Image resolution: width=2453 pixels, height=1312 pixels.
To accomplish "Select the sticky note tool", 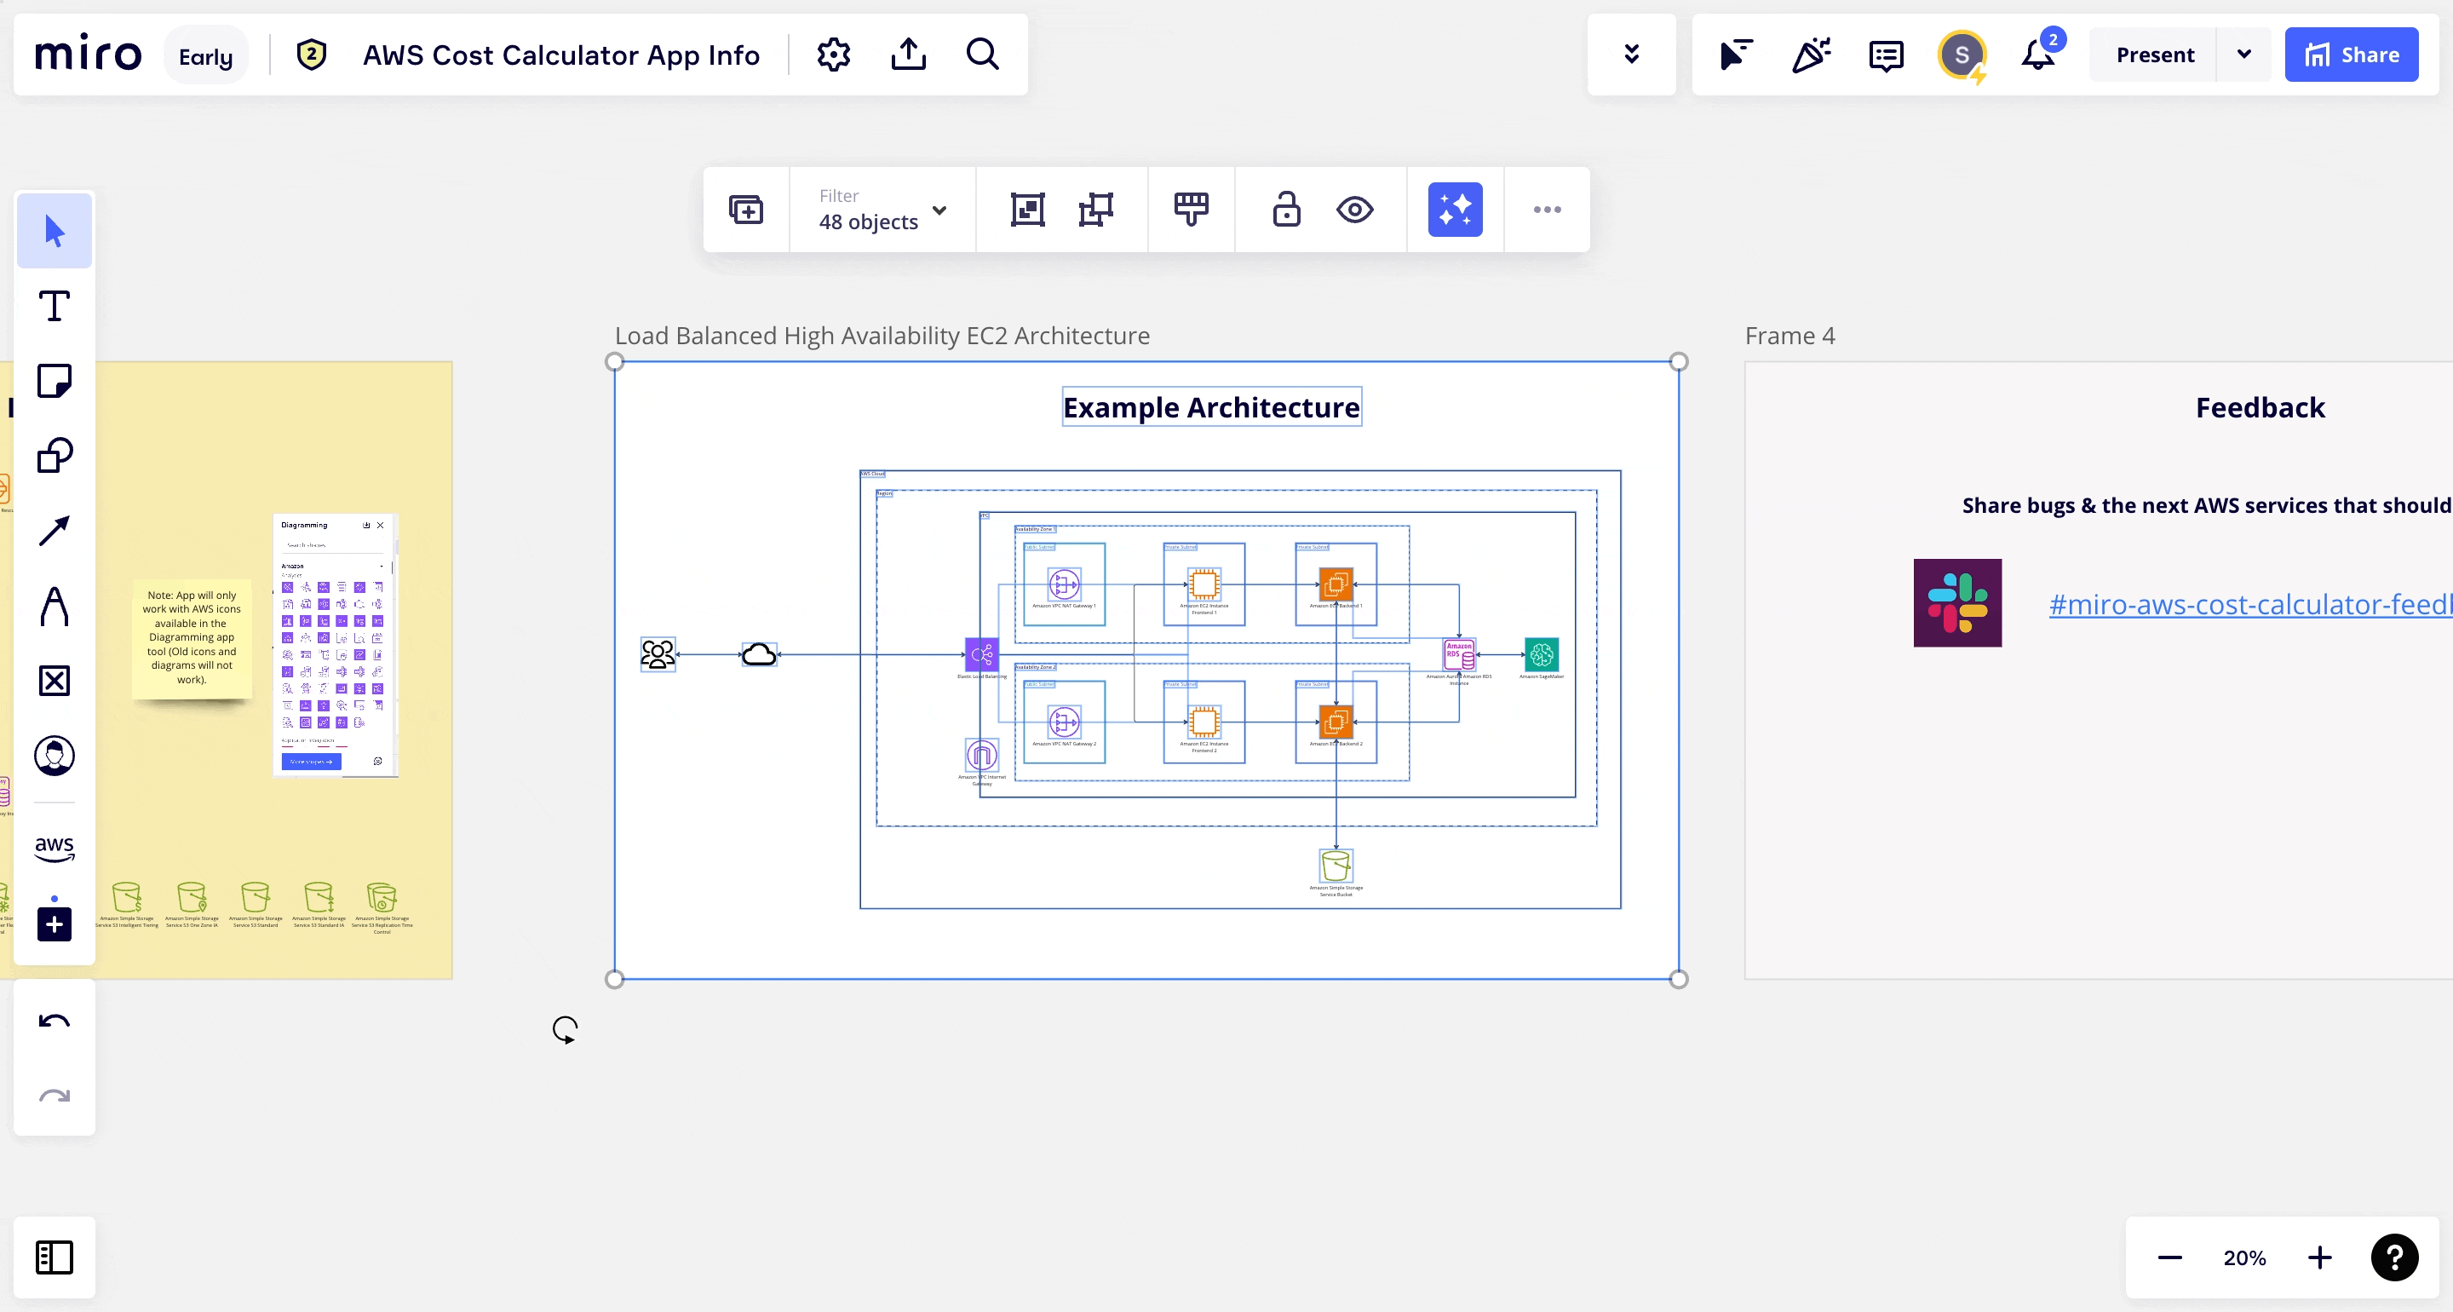I will [55, 381].
